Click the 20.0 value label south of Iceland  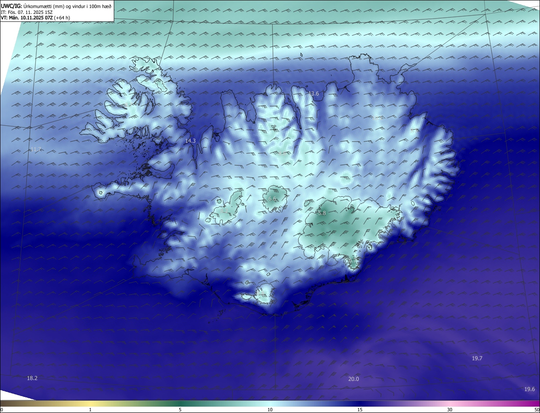point(354,379)
